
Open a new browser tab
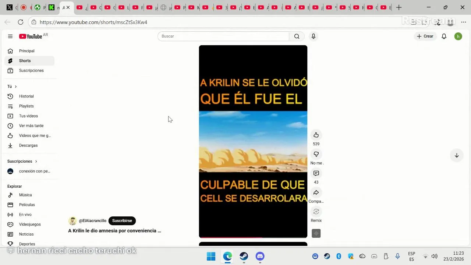pyautogui.click(x=399, y=7)
